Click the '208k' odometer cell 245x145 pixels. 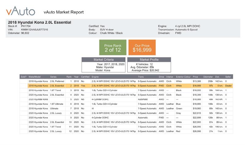point(210,81)
